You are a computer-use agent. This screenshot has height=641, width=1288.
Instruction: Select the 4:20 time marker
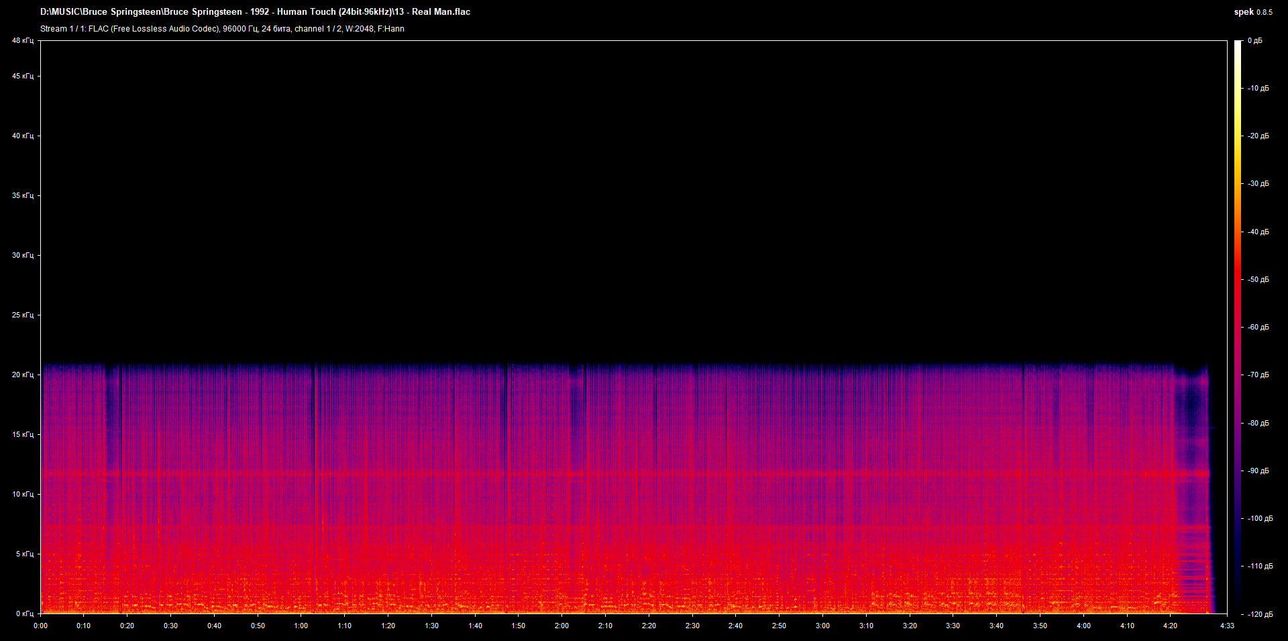coord(1171,626)
